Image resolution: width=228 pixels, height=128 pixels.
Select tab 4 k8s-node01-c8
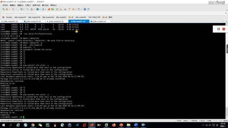pos(79,21)
